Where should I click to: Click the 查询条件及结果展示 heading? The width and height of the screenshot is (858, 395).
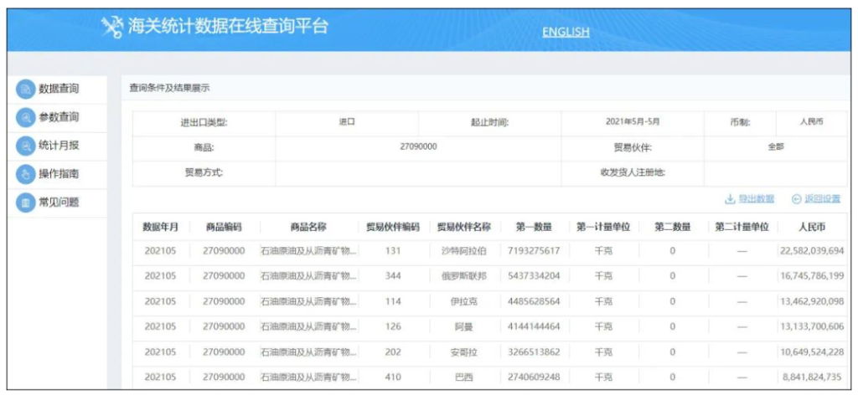tap(169, 87)
